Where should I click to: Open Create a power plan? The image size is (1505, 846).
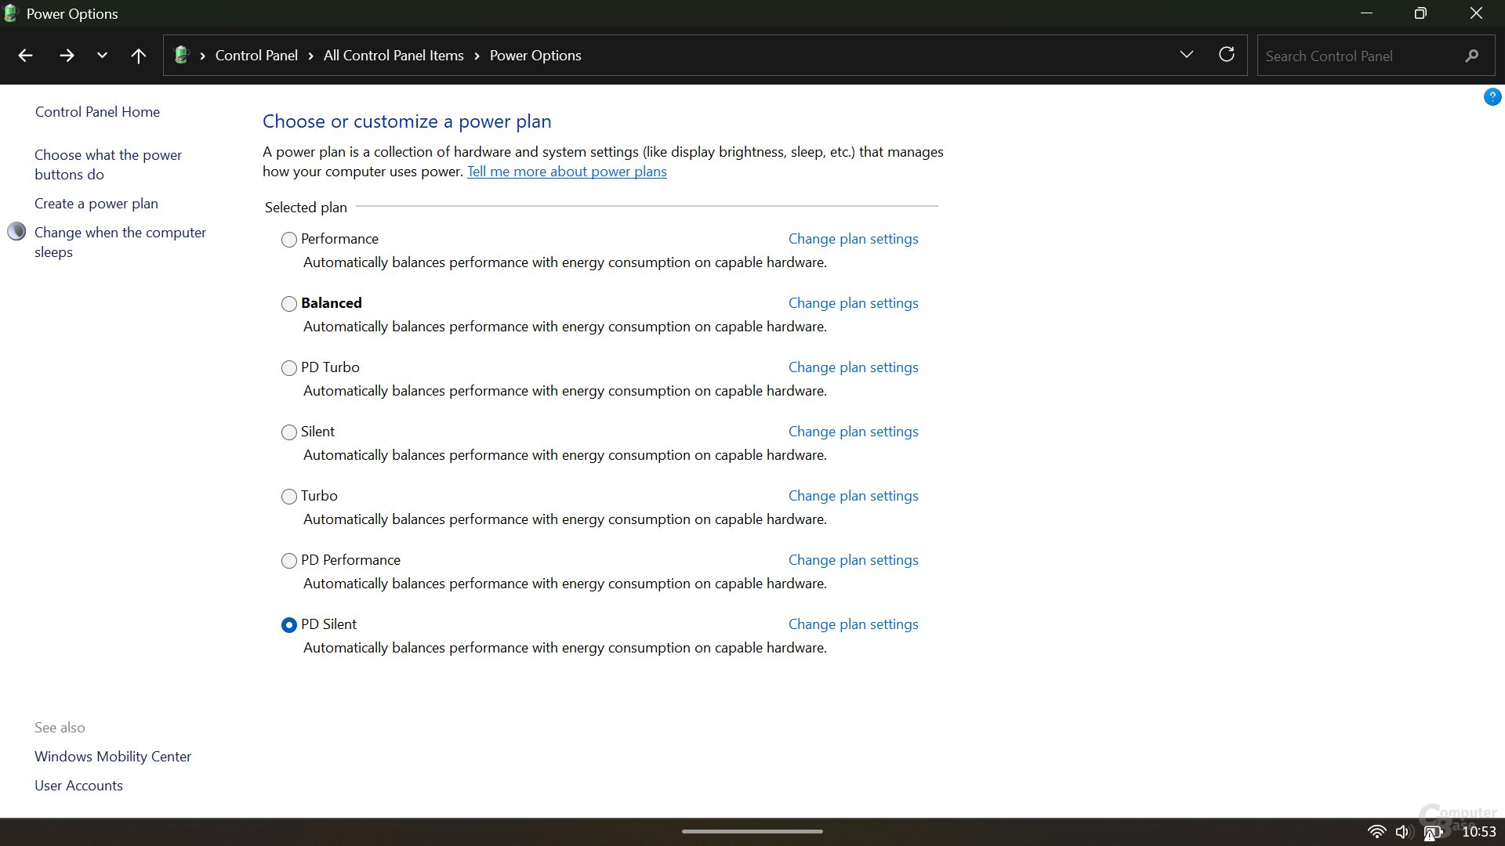(96, 204)
